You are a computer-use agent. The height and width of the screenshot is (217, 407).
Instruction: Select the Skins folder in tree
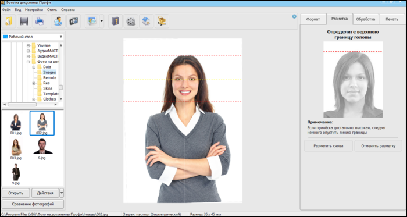pyautogui.click(x=48, y=88)
